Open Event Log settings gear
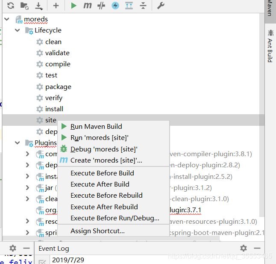The height and width of the screenshot is (264, 276). [244, 248]
